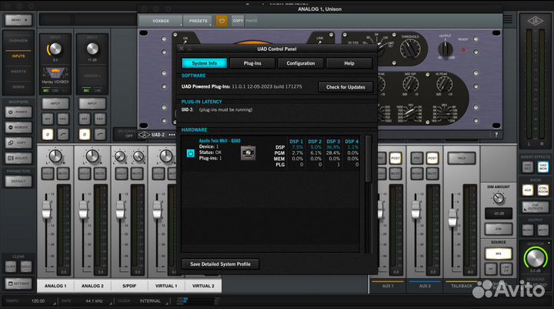Viewport: 554px width, 309px height.
Task: Open the CUE OUTPUTS popup button
Action: pyautogui.click(x=536, y=207)
